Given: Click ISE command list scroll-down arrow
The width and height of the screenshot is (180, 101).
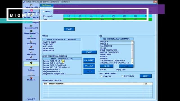Looking at the screenshot, I should point(132,63).
